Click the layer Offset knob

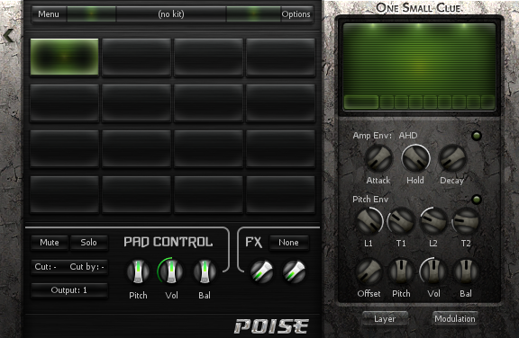click(x=369, y=272)
